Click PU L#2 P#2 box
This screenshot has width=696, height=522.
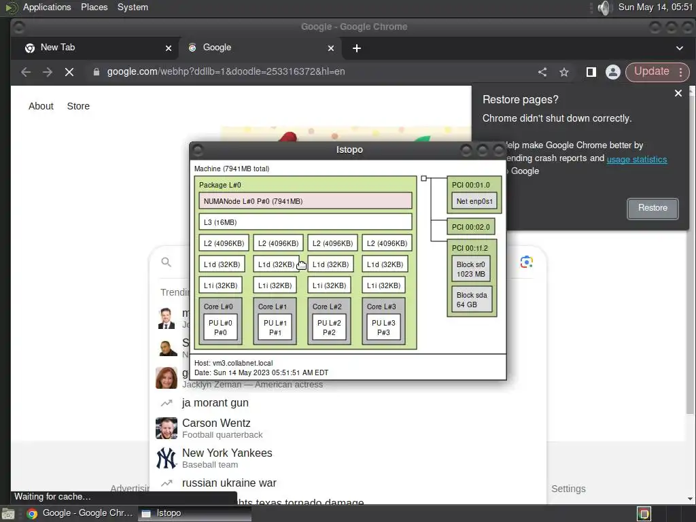[330, 328]
